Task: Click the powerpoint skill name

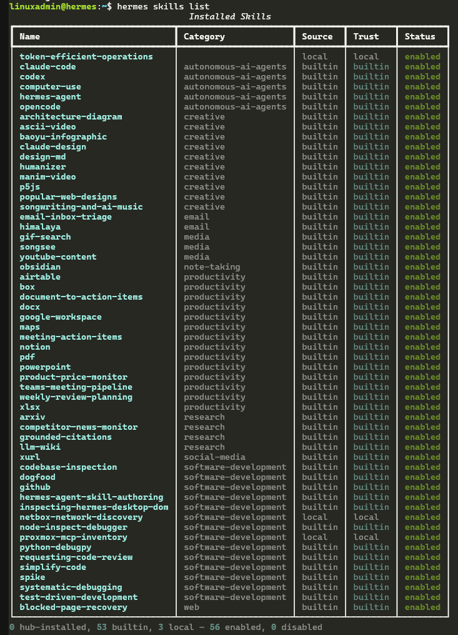Action: pyautogui.click(x=46, y=367)
